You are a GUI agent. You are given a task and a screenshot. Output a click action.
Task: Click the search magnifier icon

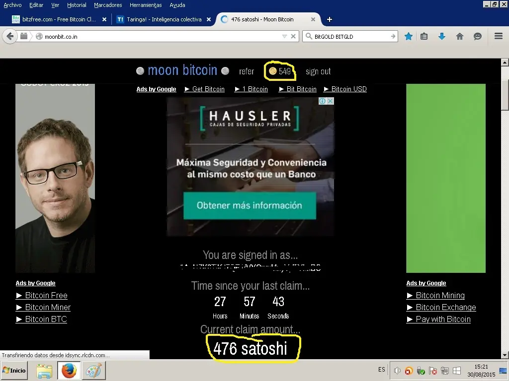pos(309,36)
